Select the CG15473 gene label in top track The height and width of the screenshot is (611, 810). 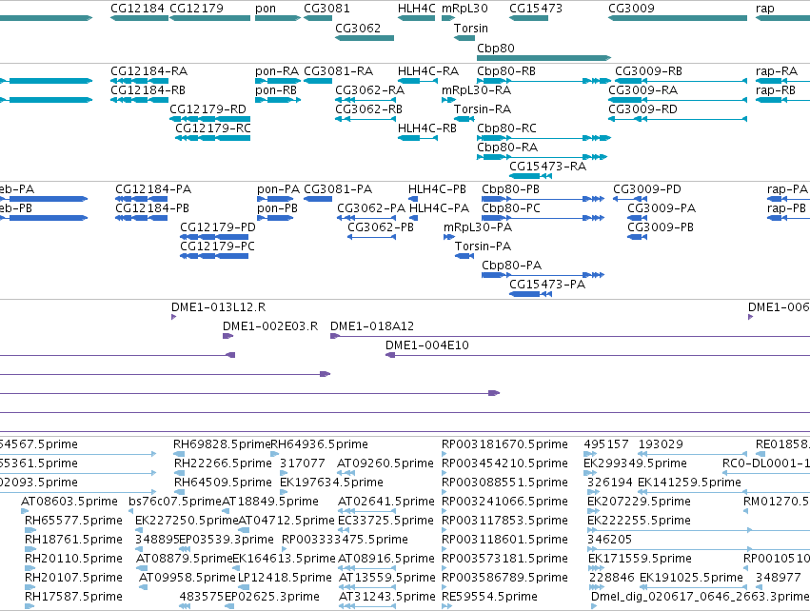tap(536, 9)
